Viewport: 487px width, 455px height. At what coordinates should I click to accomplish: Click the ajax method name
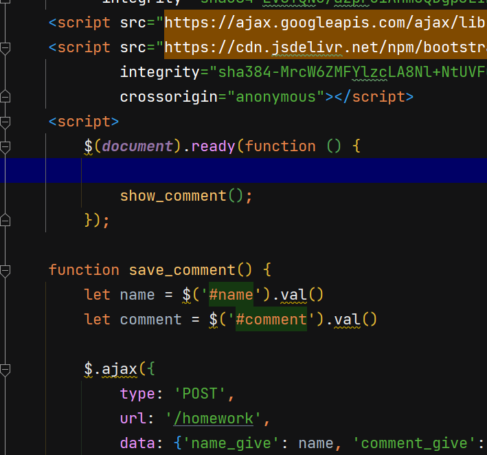click(x=120, y=369)
